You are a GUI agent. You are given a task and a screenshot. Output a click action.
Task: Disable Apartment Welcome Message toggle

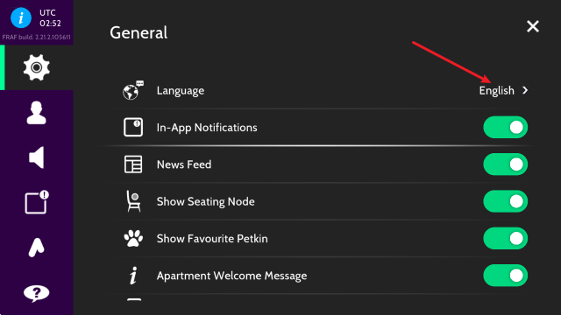point(505,276)
